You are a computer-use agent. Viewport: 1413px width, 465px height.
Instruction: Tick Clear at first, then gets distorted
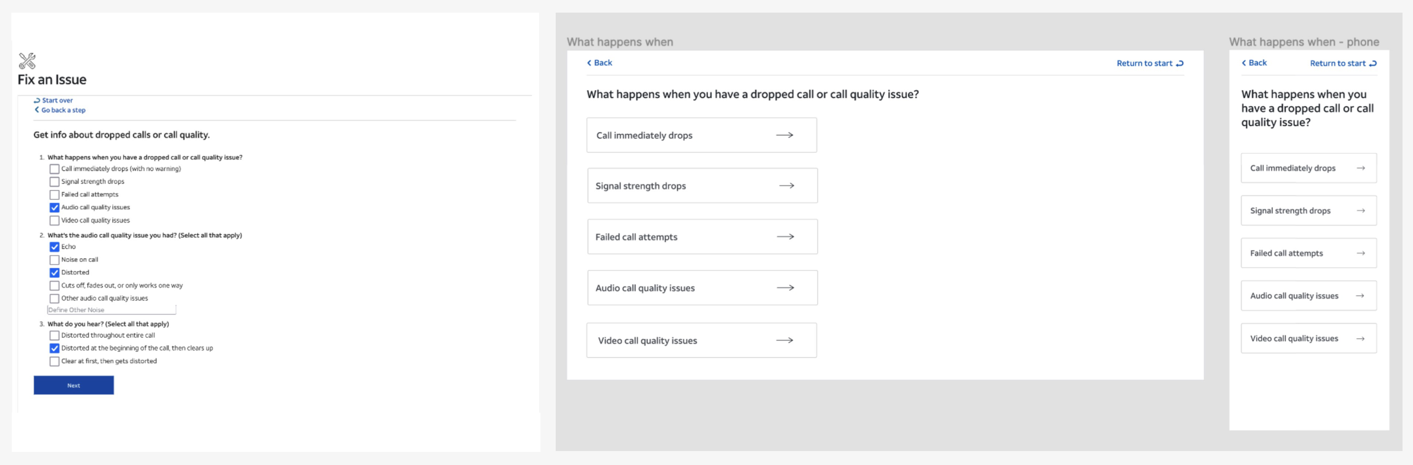54,361
